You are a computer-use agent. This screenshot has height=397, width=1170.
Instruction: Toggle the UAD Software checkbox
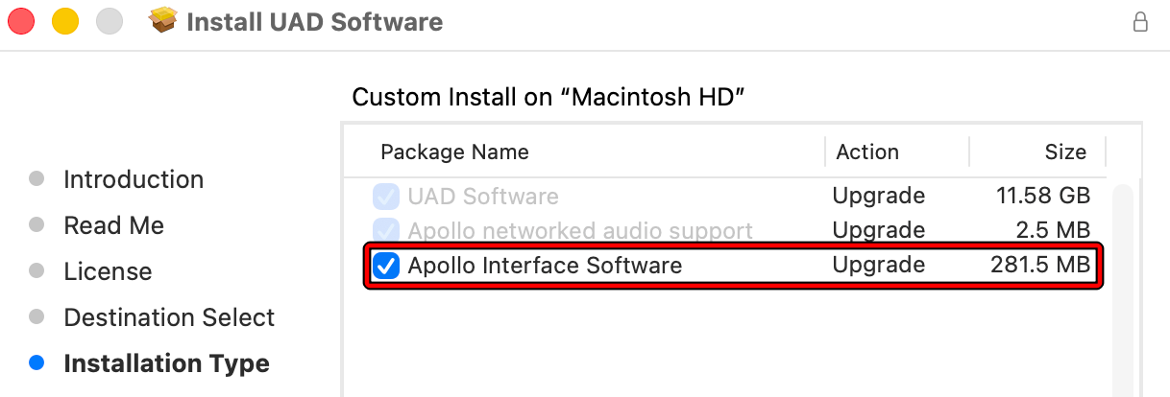[x=386, y=197]
